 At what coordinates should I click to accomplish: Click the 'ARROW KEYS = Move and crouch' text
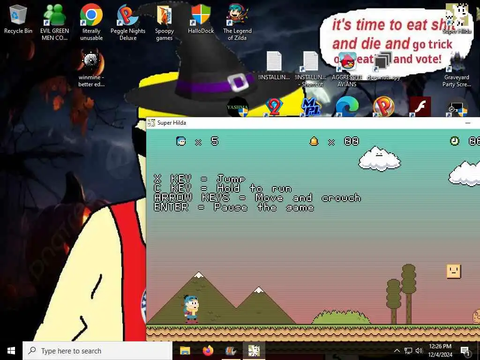pos(257,198)
